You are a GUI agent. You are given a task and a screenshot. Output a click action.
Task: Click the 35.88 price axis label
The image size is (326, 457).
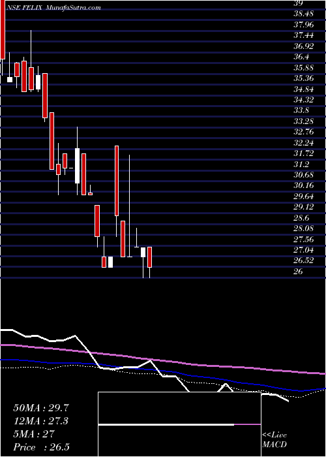point(304,68)
